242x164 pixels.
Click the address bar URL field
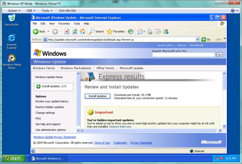(x=122, y=40)
